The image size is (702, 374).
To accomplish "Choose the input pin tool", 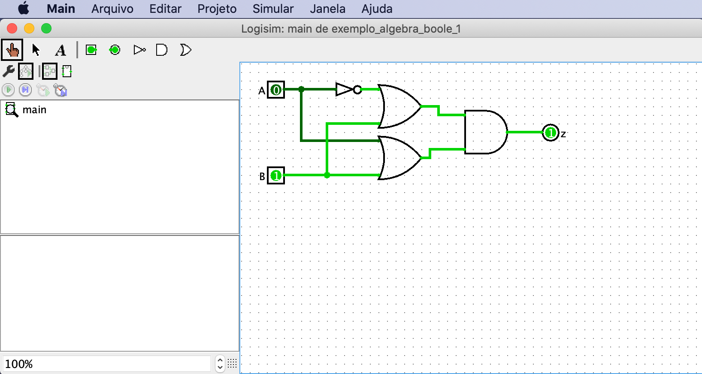I will pos(91,50).
